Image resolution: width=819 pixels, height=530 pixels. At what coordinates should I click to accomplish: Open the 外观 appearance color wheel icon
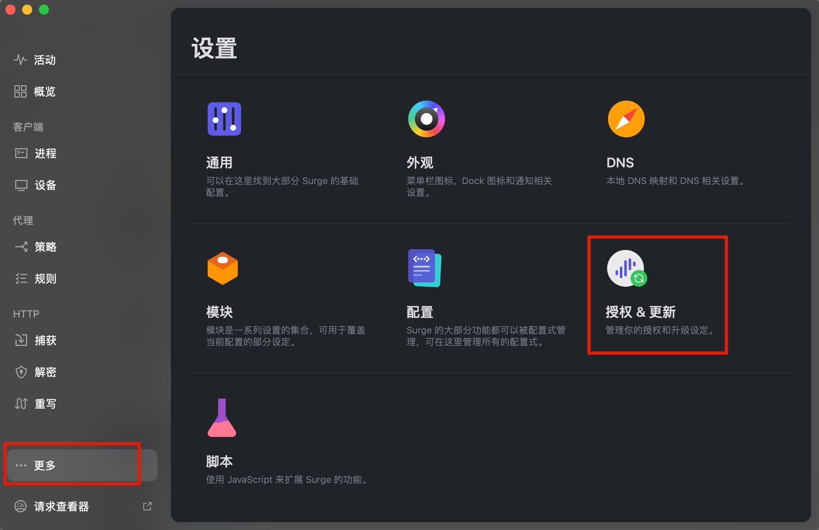[426, 119]
